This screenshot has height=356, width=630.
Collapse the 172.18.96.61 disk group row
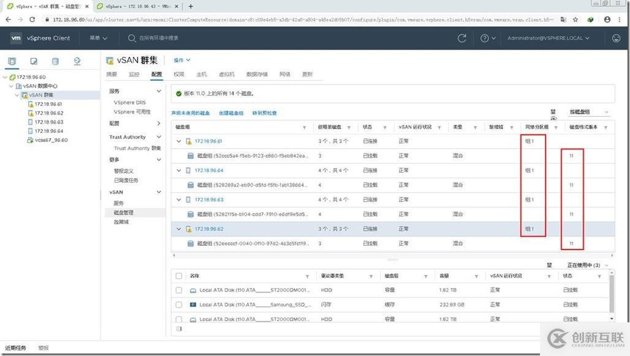click(x=179, y=141)
